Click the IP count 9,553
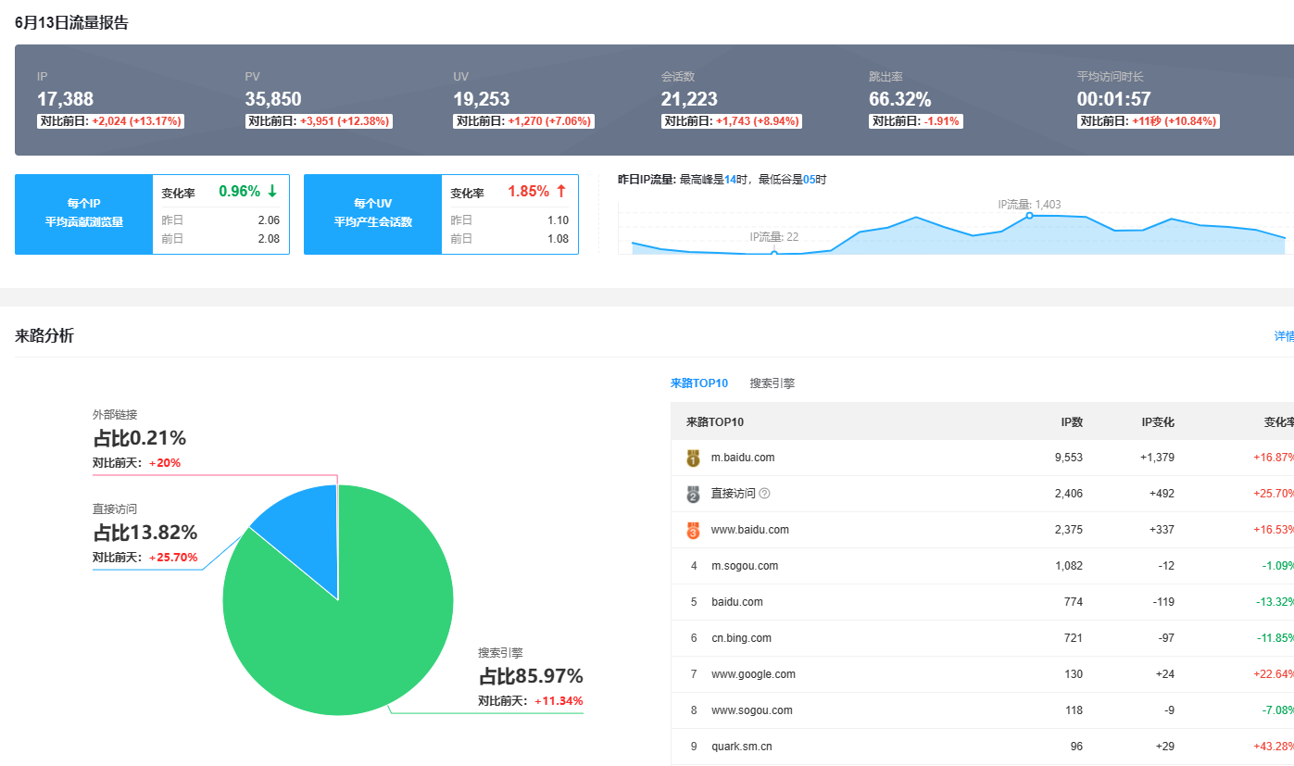Image resolution: width=1294 pixels, height=766 pixels. (1069, 458)
